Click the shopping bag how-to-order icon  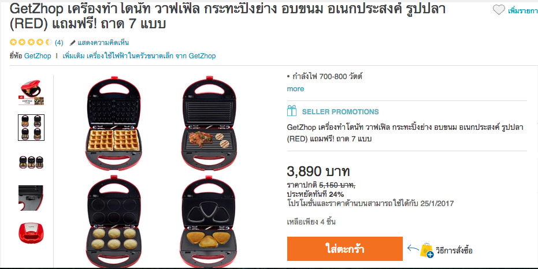pyautogui.click(x=426, y=251)
